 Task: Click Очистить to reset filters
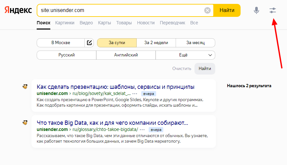pyautogui.click(x=181, y=69)
